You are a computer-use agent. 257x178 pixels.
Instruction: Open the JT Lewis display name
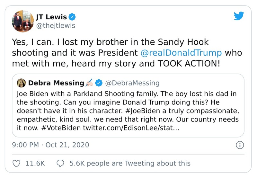(x=52, y=17)
